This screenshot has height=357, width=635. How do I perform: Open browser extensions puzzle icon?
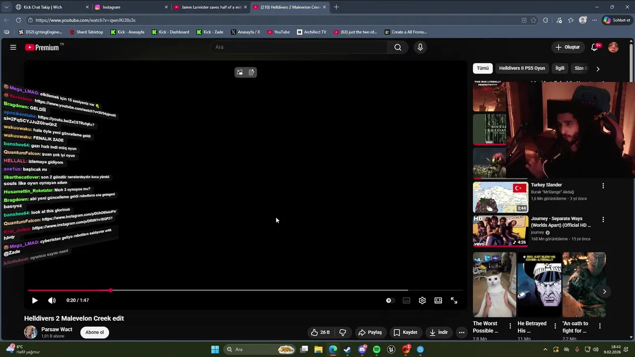point(546,20)
